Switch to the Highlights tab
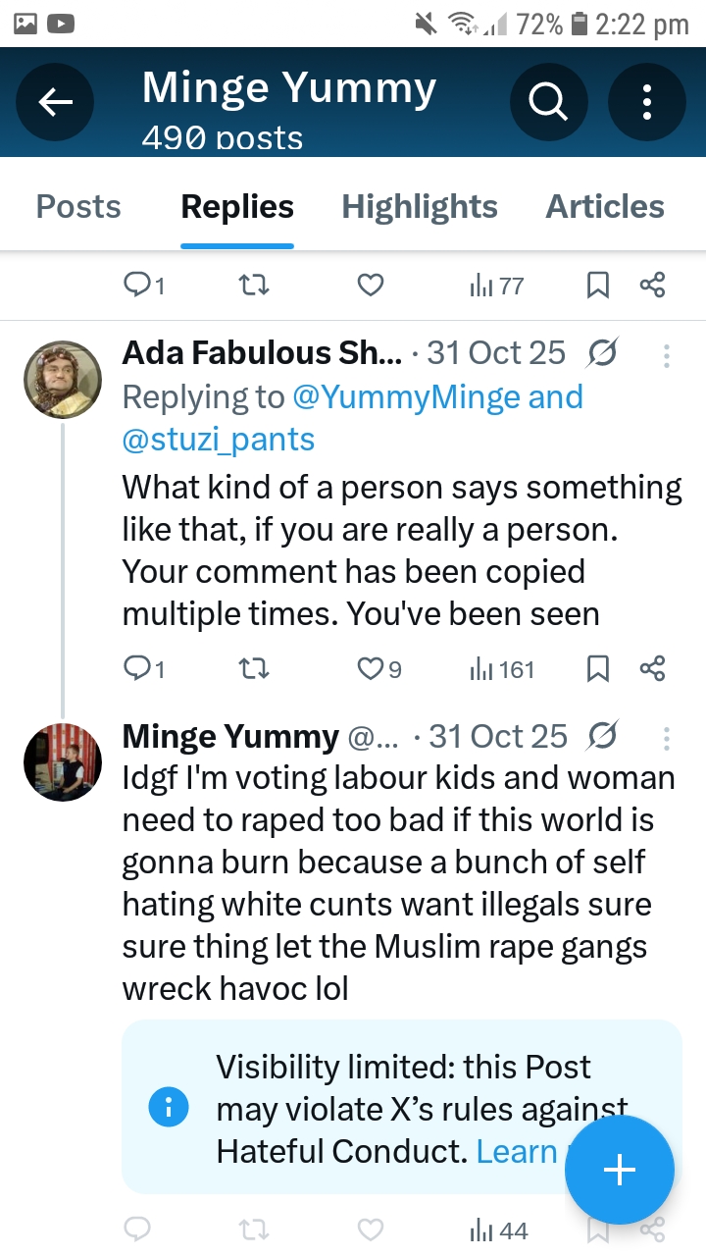 coord(420,207)
